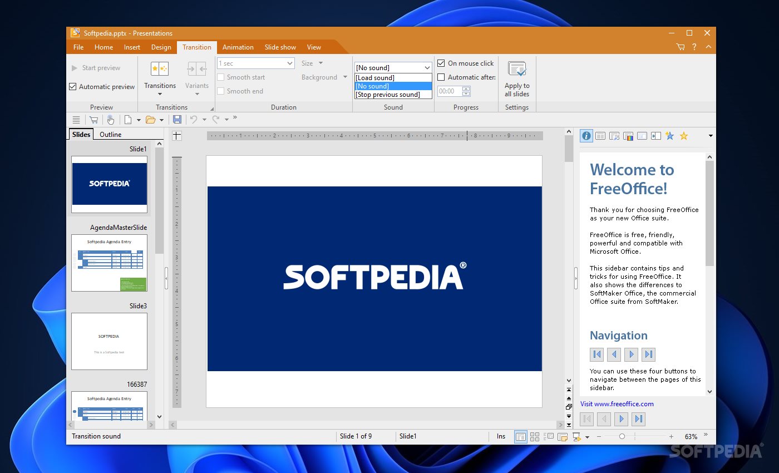This screenshot has height=473, width=779.
Task: Switch to the Home tab
Action: (x=103, y=47)
